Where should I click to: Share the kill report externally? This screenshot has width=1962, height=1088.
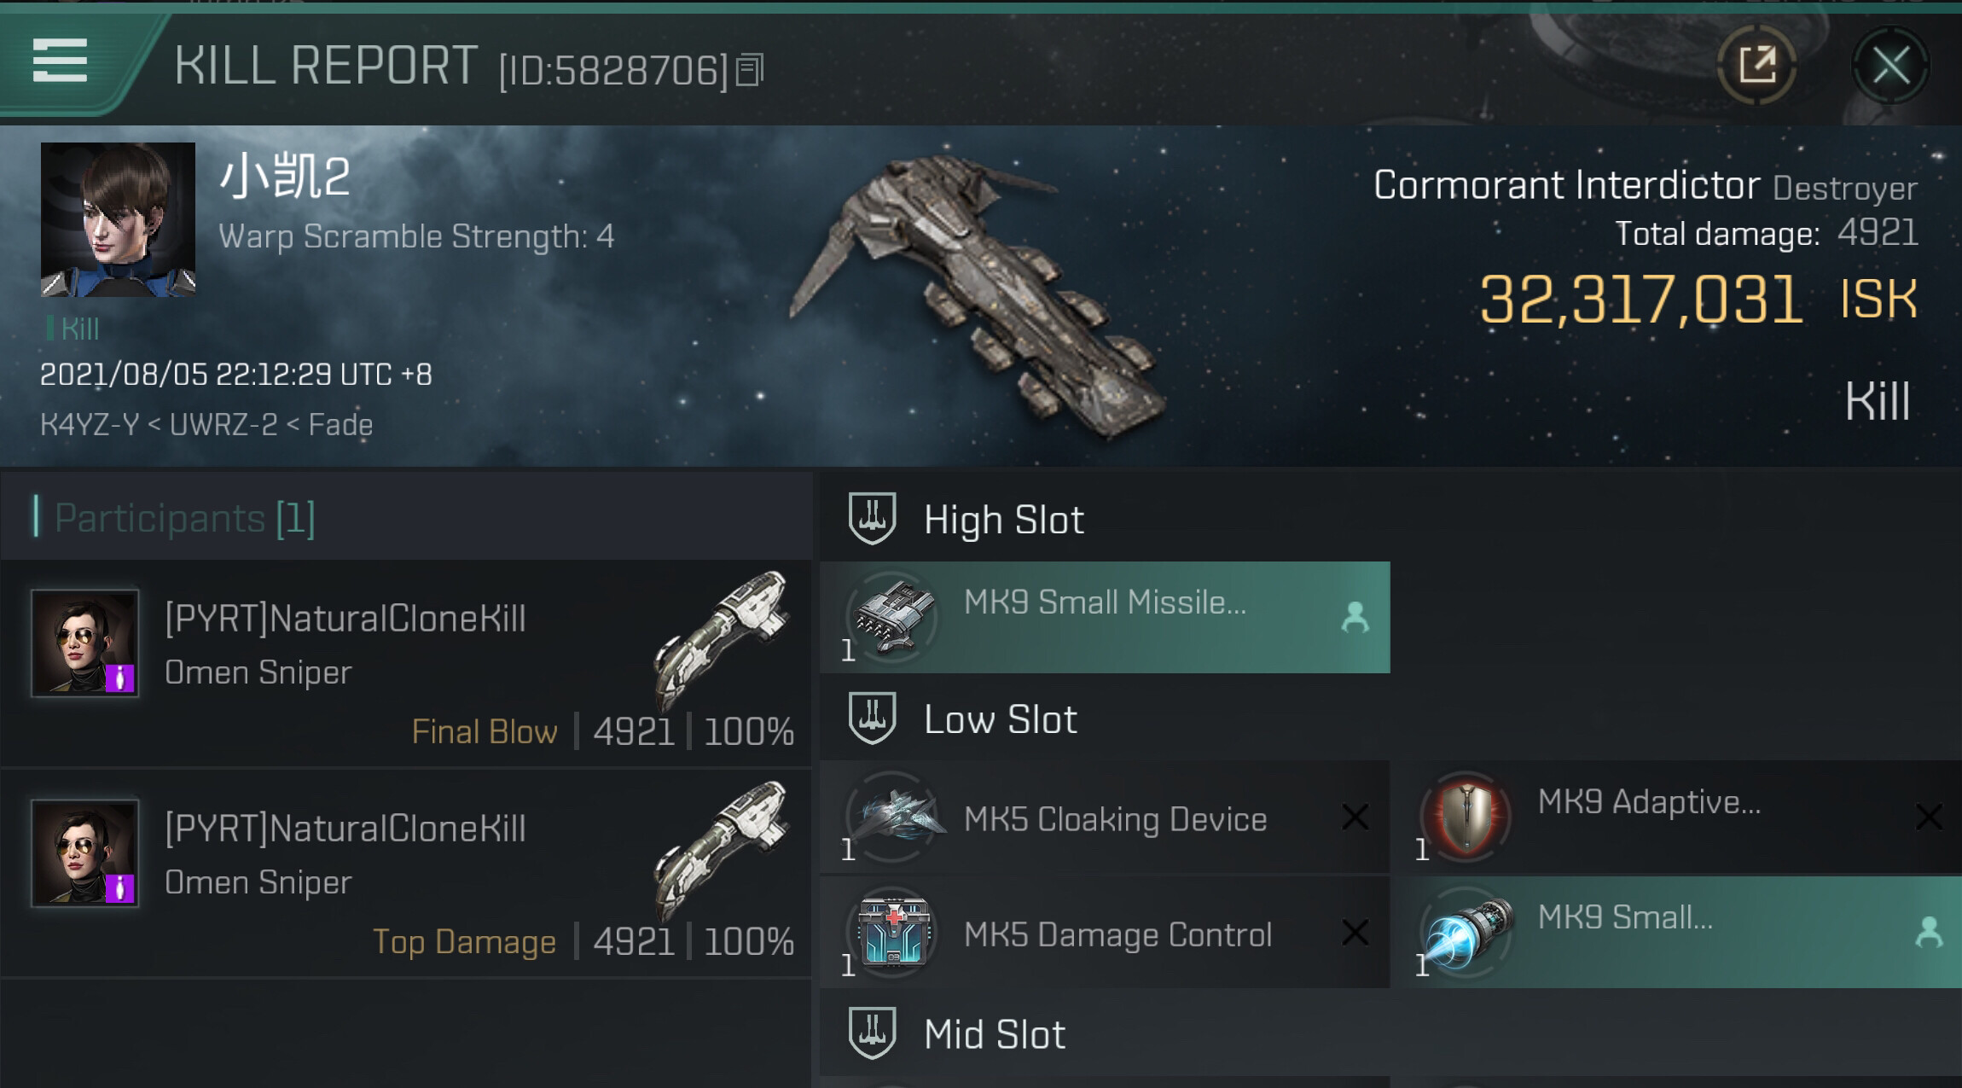pos(1756,65)
